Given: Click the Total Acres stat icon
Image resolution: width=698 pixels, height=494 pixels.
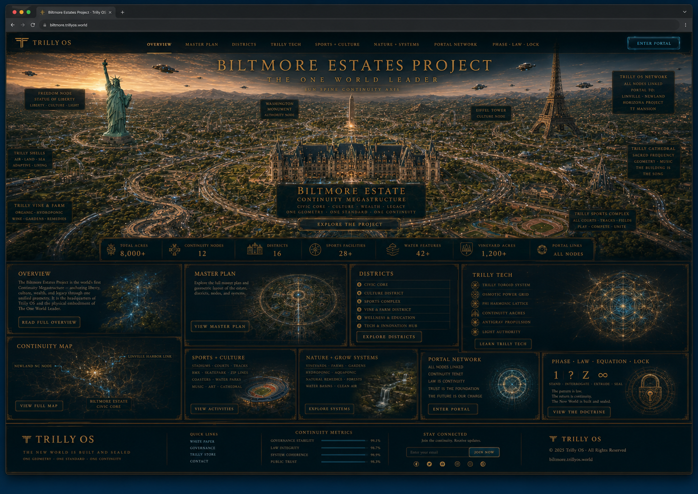Looking at the screenshot, I should click(x=111, y=249).
